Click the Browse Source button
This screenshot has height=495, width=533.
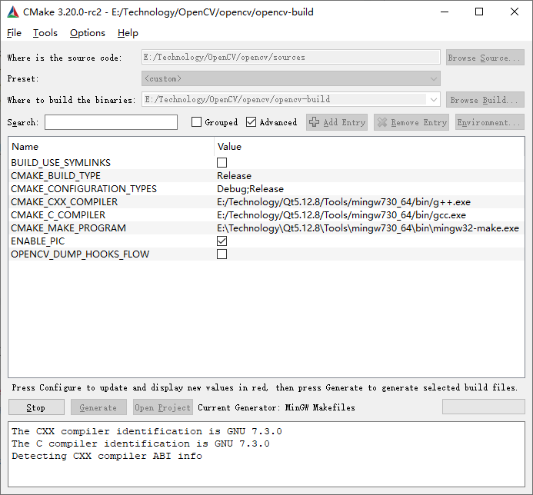coord(485,58)
